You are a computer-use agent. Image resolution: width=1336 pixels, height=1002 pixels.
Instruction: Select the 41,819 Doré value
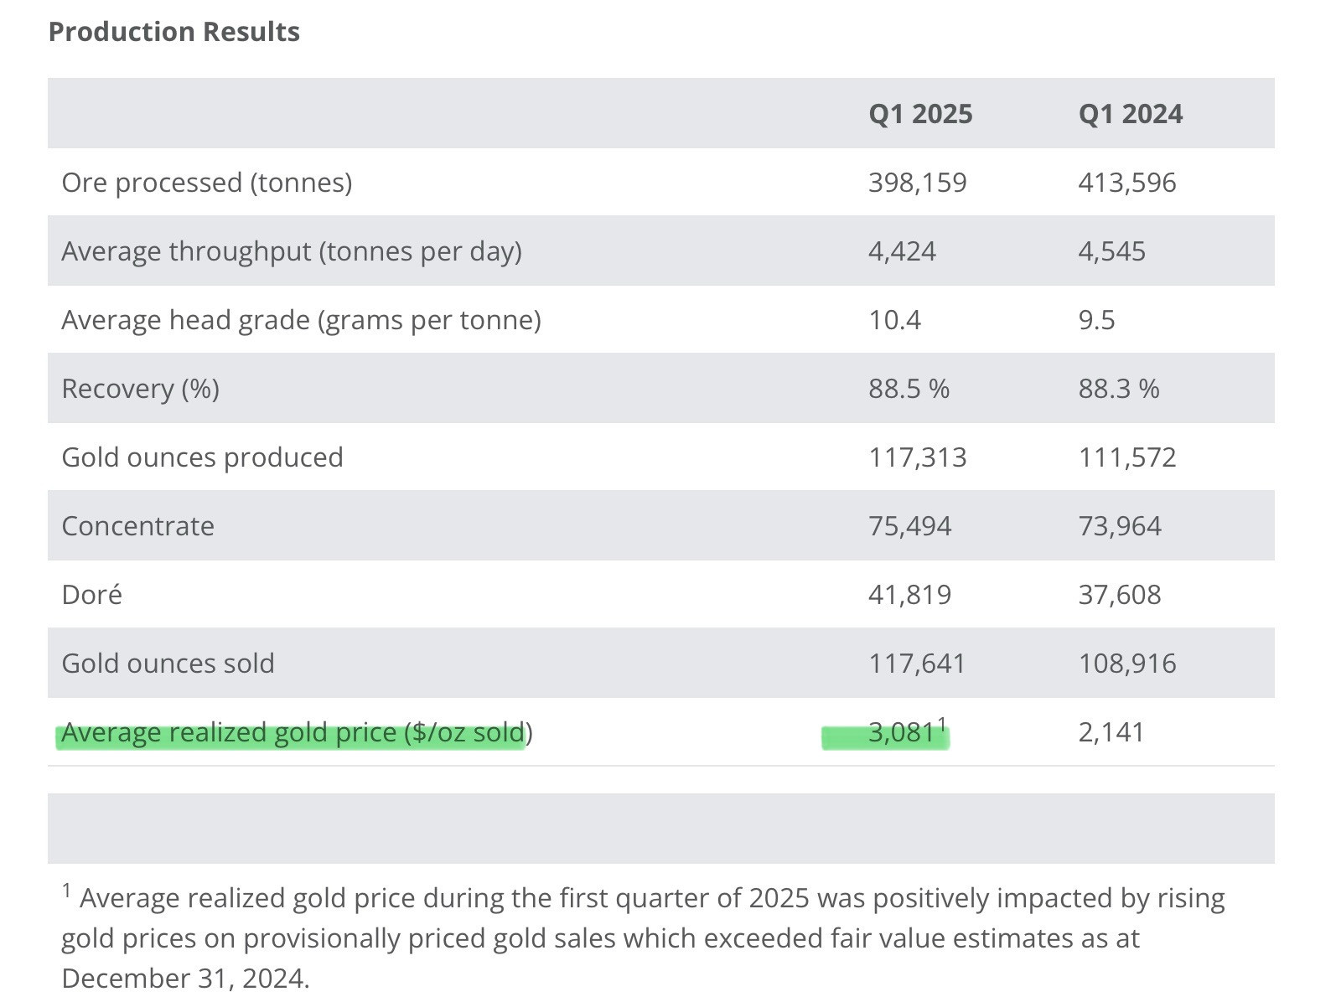click(x=909, y=595)
